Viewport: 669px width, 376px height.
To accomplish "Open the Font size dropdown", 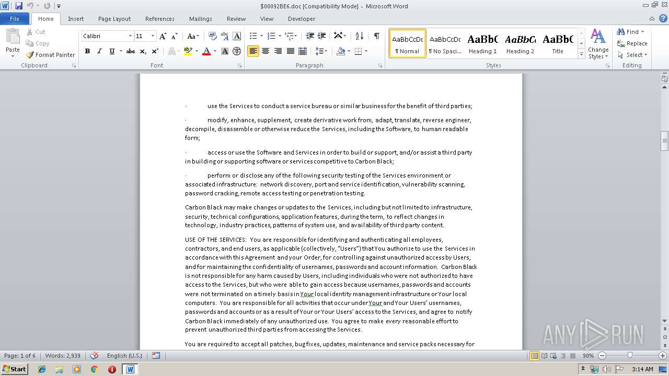I will pyautogui.click(x=153, y=36).
